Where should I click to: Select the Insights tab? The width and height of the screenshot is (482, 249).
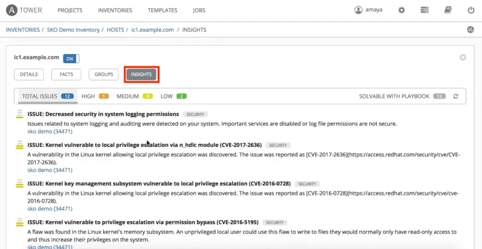[141, 75]
